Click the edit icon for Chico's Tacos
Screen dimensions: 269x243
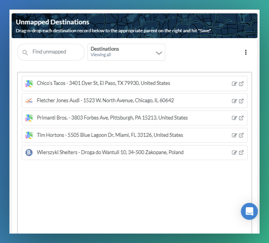[x=234, y=84]
